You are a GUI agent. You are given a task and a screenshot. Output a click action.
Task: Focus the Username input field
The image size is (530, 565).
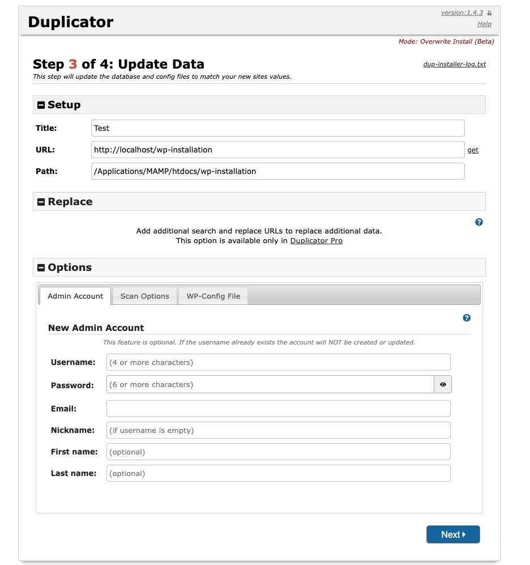pyautogui.click(x=279, y=362)
